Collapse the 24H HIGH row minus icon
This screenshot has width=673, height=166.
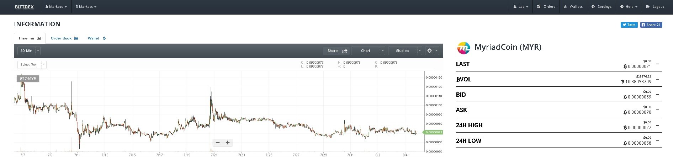657,125
